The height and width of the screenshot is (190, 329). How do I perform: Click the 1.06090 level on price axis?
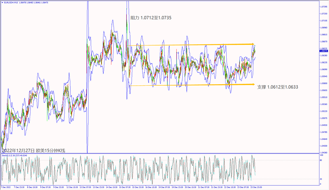click(323, 69)
